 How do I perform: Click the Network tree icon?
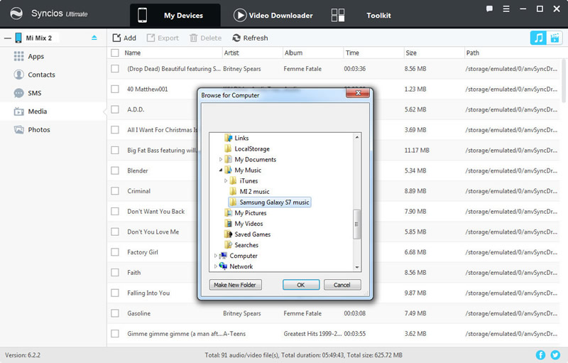pyautogui.click(x=223, y=266)
